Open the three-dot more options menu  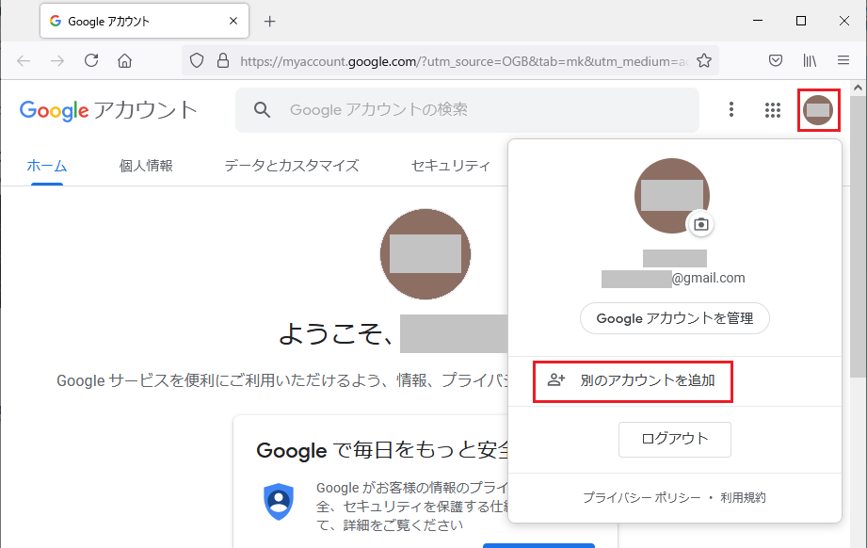731,110
